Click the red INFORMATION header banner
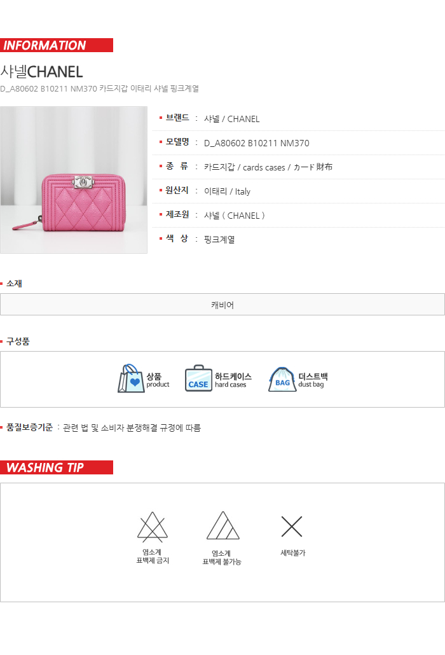 pos(57,45)
